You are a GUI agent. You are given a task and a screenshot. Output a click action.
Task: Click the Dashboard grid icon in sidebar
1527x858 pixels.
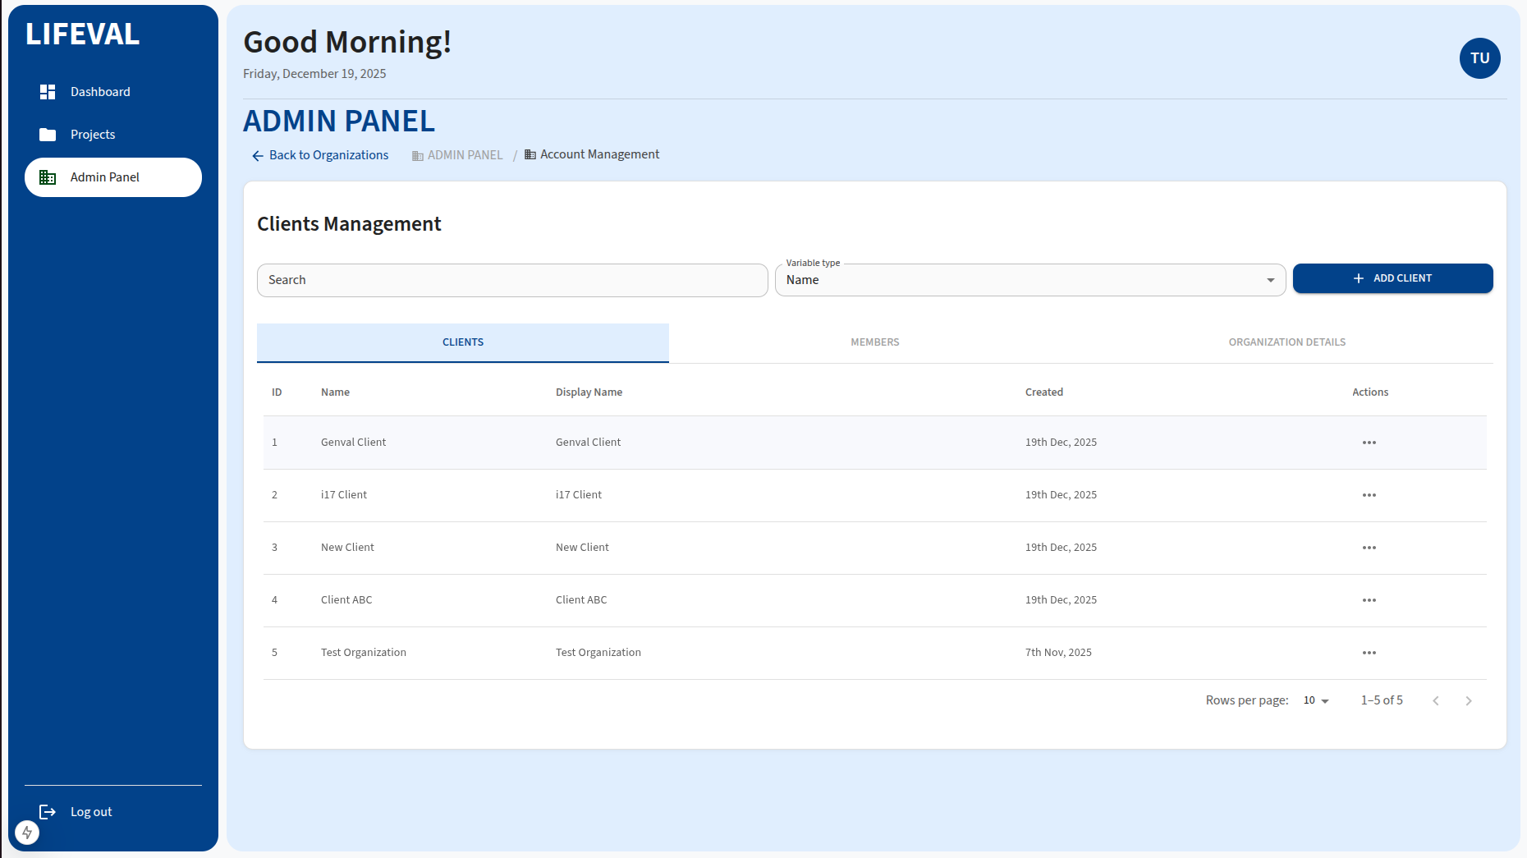point(48,92)
